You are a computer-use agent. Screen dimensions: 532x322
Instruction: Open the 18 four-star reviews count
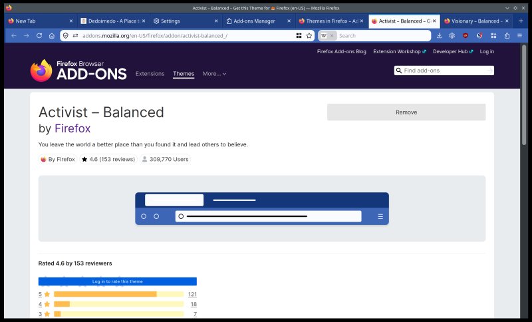pos(194,304)
